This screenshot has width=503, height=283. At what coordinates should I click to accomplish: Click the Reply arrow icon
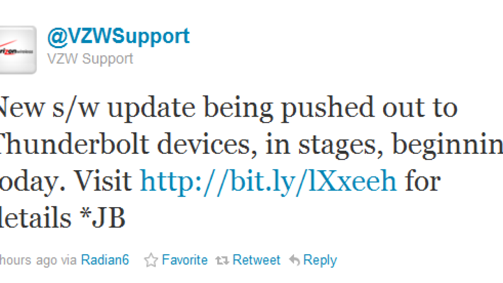coord(294,260)
